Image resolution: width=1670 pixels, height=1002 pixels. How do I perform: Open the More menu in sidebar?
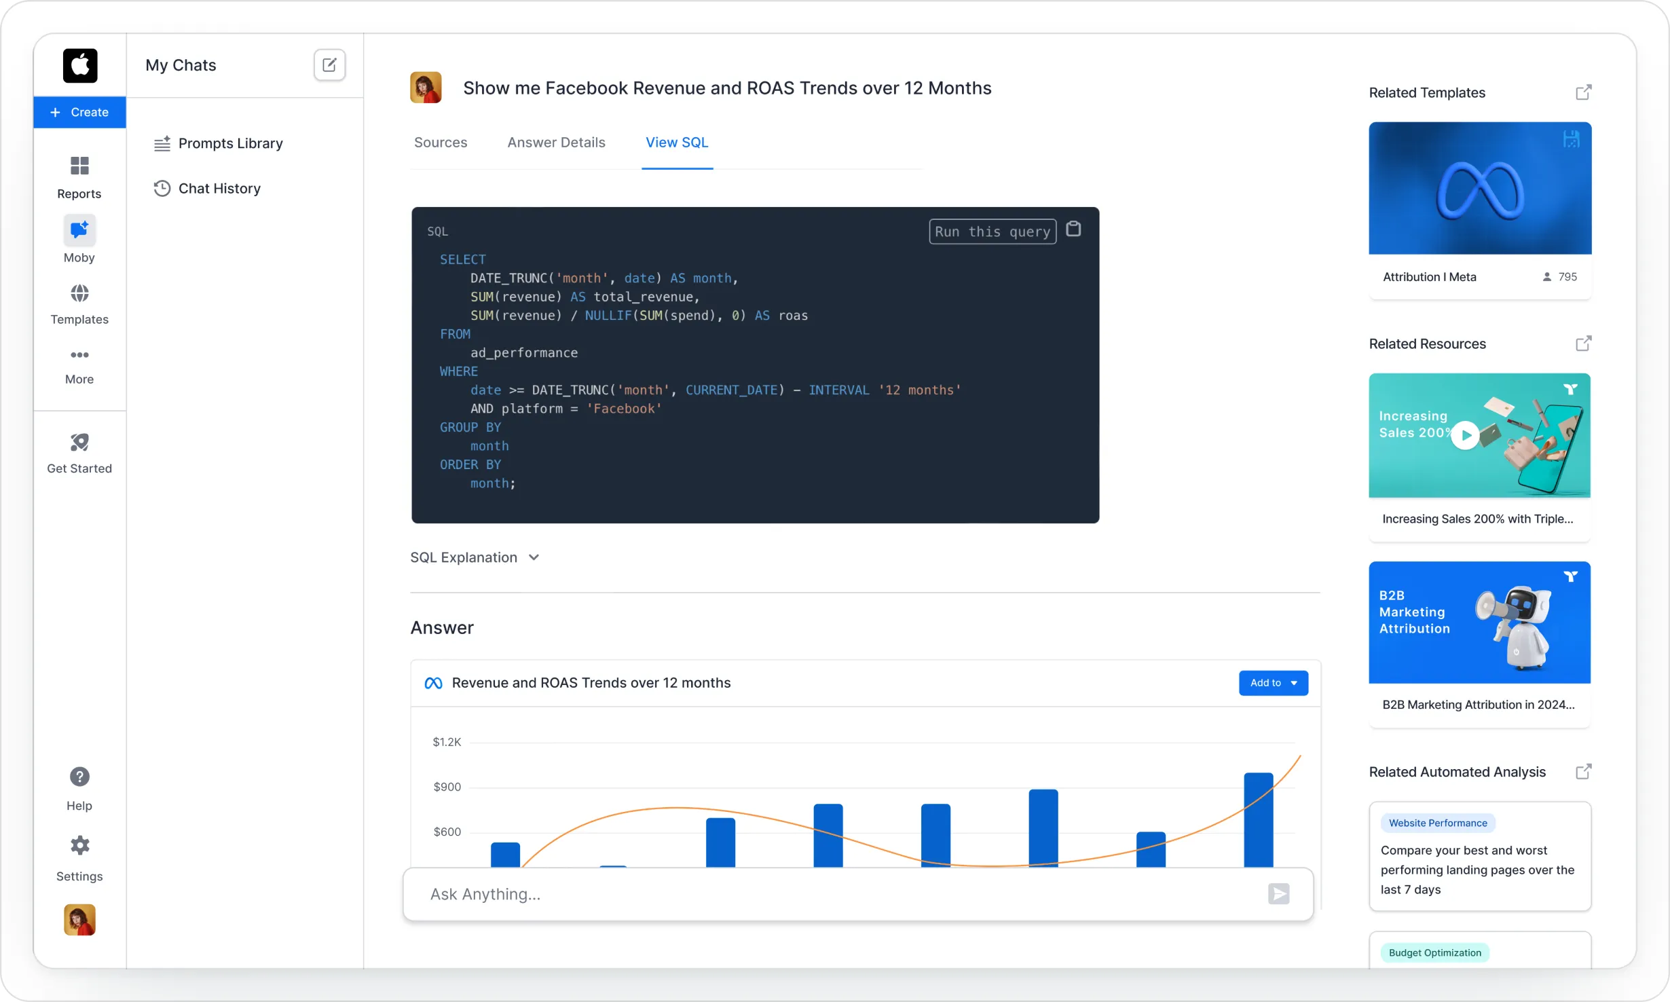(79, 356)
